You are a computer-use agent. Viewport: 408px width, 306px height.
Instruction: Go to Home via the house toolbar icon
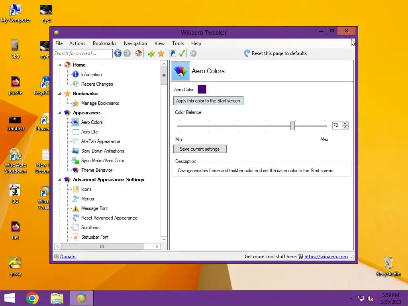(138, 53)
